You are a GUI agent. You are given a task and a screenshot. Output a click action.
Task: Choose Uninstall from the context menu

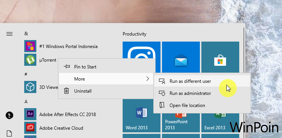[x=107, y=91]
